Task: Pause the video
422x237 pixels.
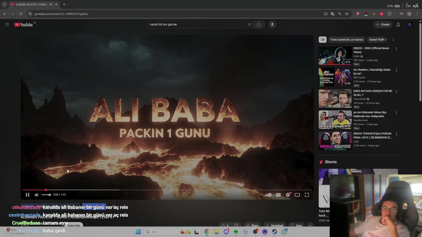Action: click(x=27, y=195)
